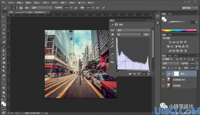200x115 pixels.
Task: Click the on-image adjustment hand tool in Curves
Action: [112, 34]
